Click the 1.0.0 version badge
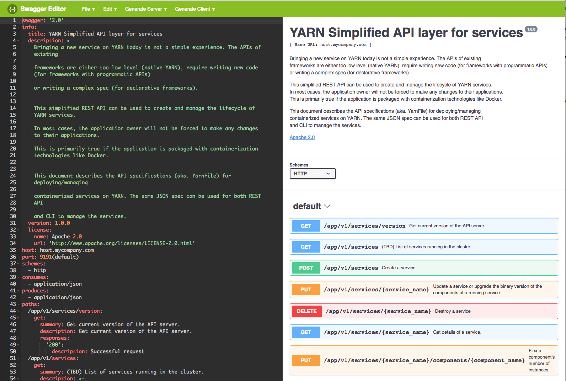 tap(531, 30)
